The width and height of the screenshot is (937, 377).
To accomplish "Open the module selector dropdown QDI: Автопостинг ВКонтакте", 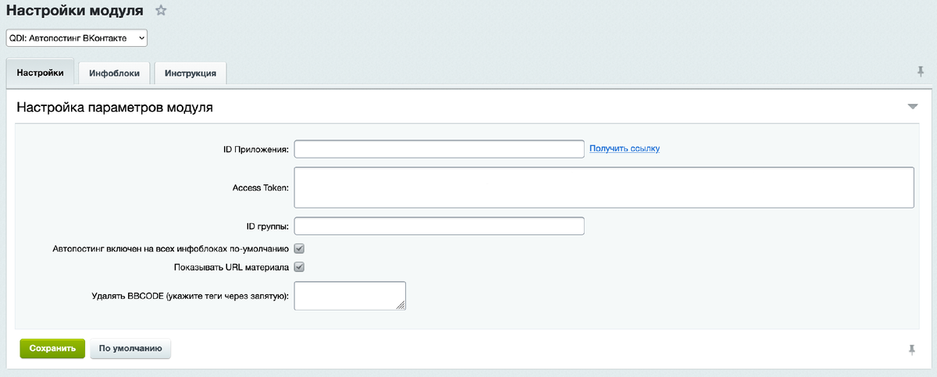I will 77,37.
